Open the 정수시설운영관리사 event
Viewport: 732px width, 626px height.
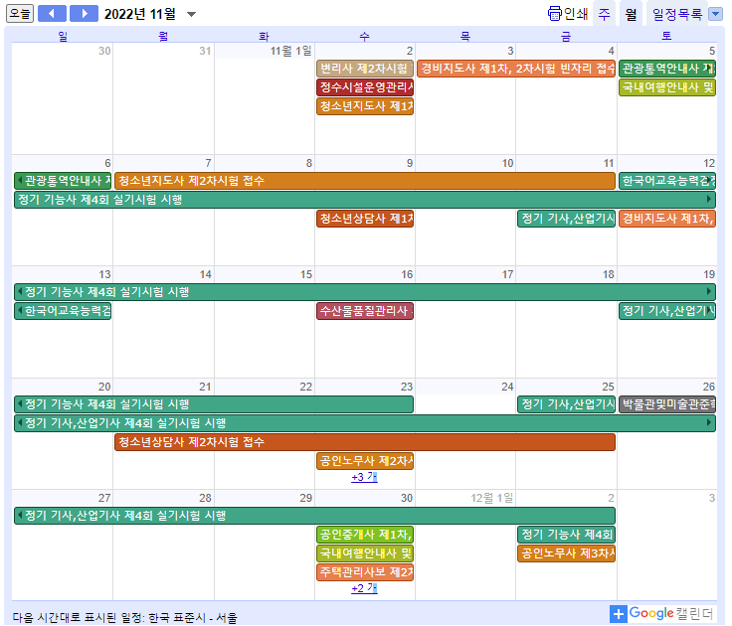(x=364, y=87)
